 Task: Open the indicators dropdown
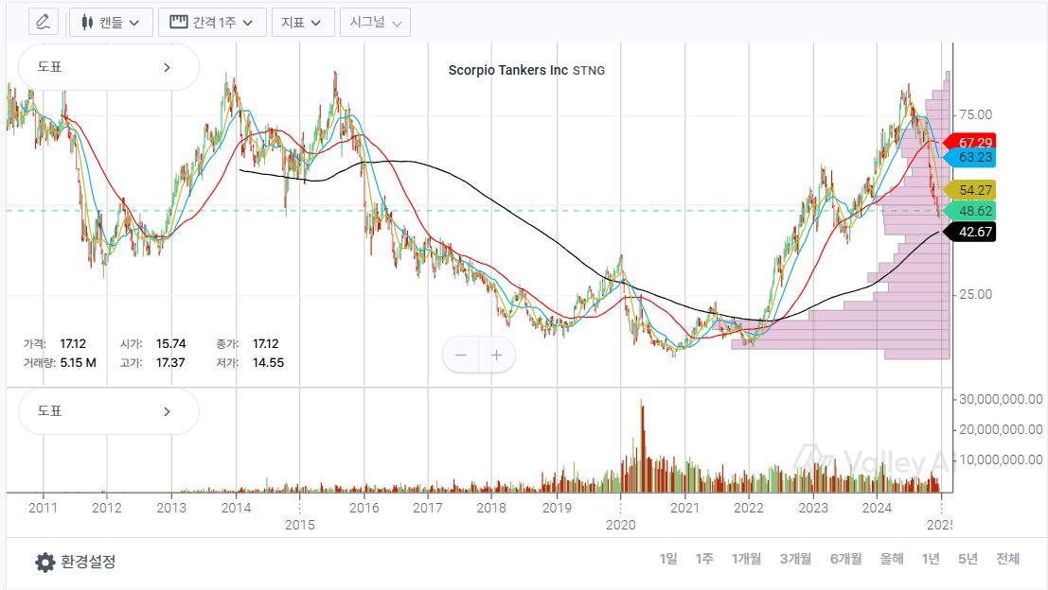click(302, 22)
